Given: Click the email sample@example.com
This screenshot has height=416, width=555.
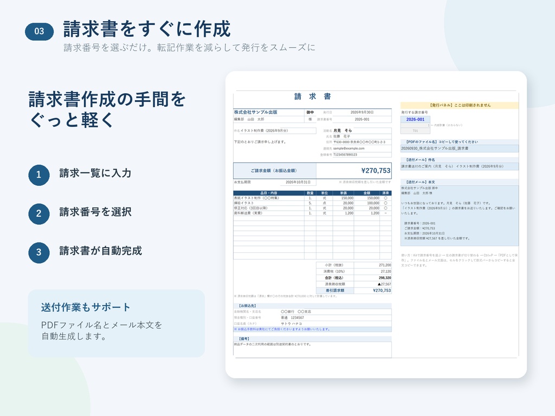Looking at the screenshot, I should point(349,148).
